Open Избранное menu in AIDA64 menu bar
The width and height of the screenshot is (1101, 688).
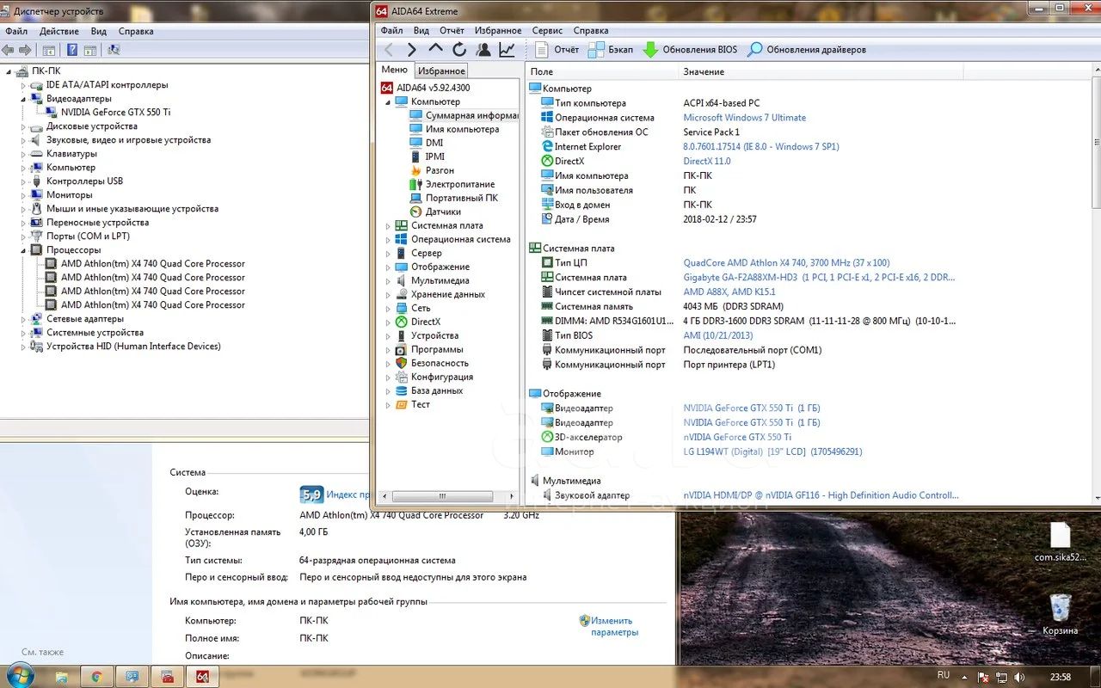coord(497,30)
